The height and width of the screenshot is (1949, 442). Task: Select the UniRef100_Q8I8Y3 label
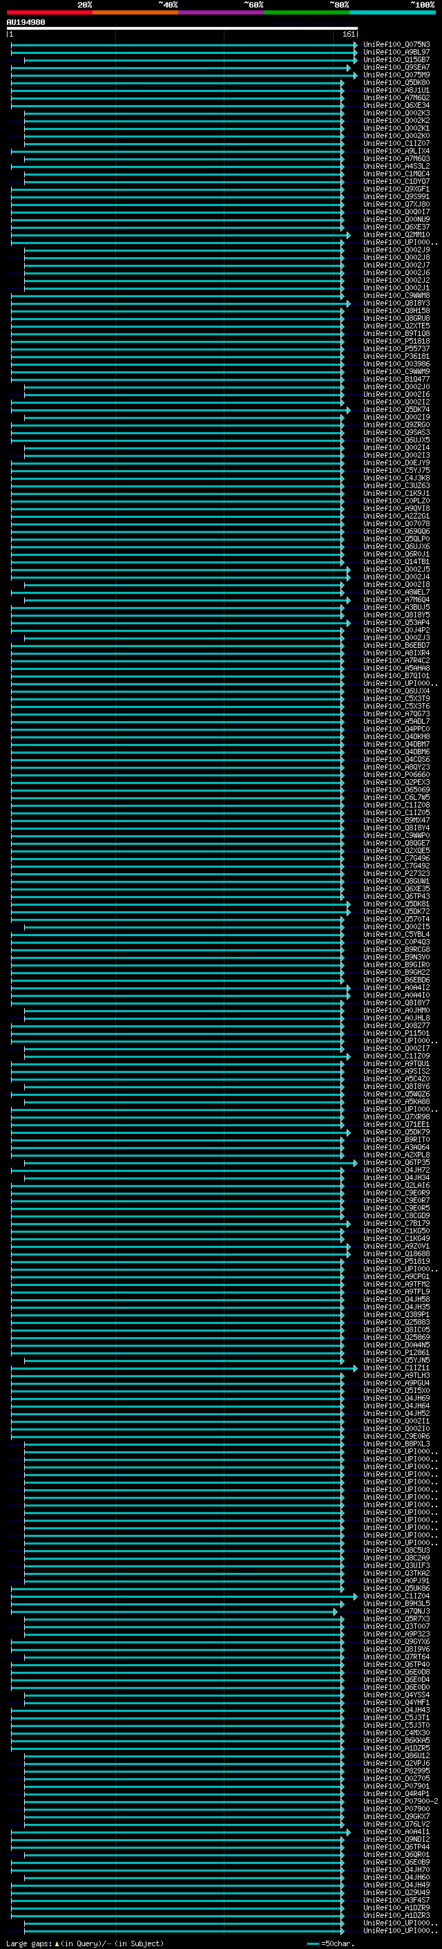[x=396, y=304]
